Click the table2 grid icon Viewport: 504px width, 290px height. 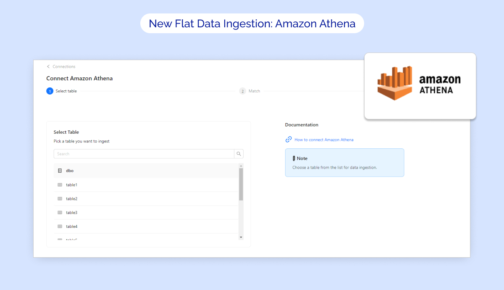pos(60,198)
